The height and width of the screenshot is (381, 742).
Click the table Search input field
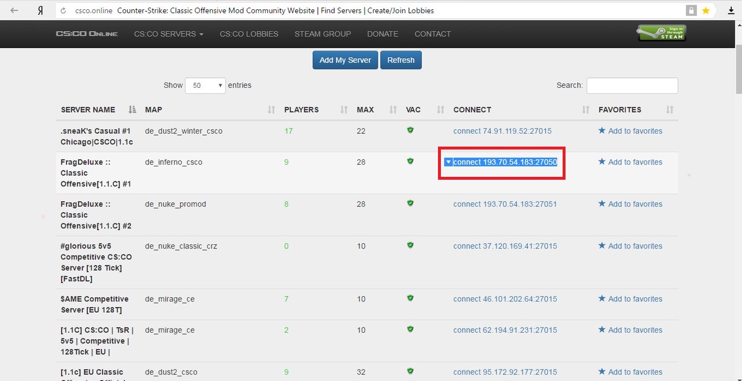tap(632, 86)
